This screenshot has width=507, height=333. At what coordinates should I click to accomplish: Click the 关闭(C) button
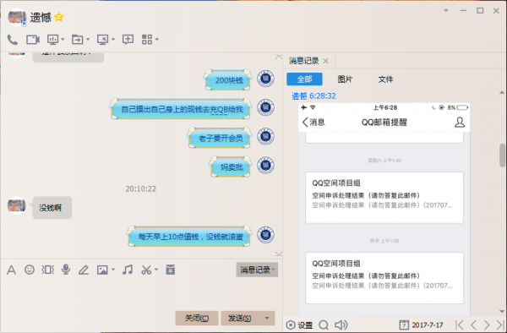click(197, 318)
